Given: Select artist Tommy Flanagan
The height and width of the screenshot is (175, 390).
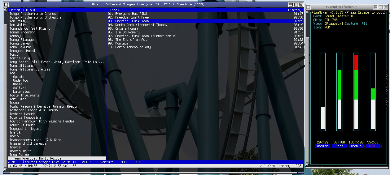Looking at the screenshot, I should click(22, 40).
